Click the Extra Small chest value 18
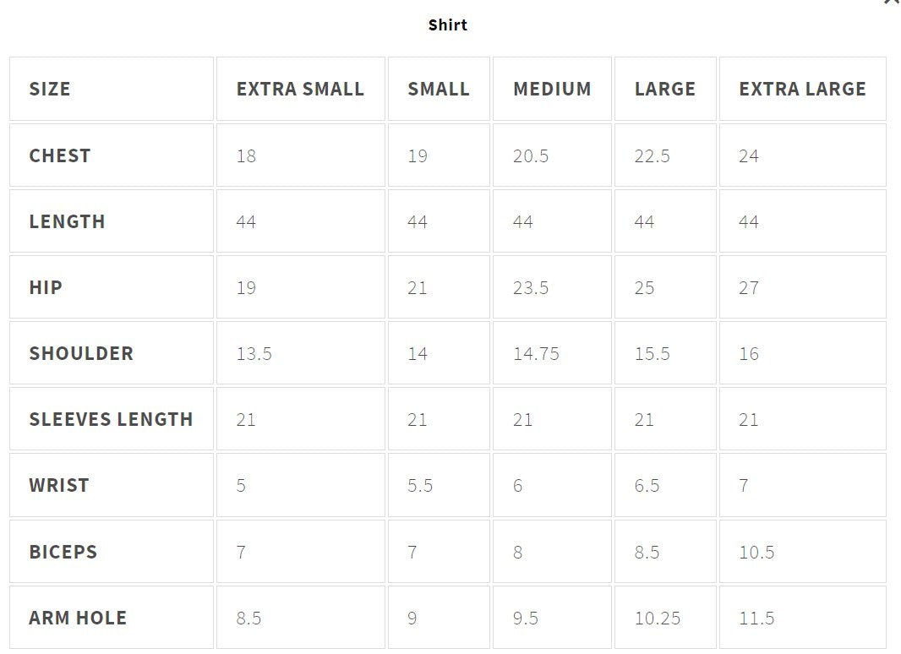 click(246, 155)
